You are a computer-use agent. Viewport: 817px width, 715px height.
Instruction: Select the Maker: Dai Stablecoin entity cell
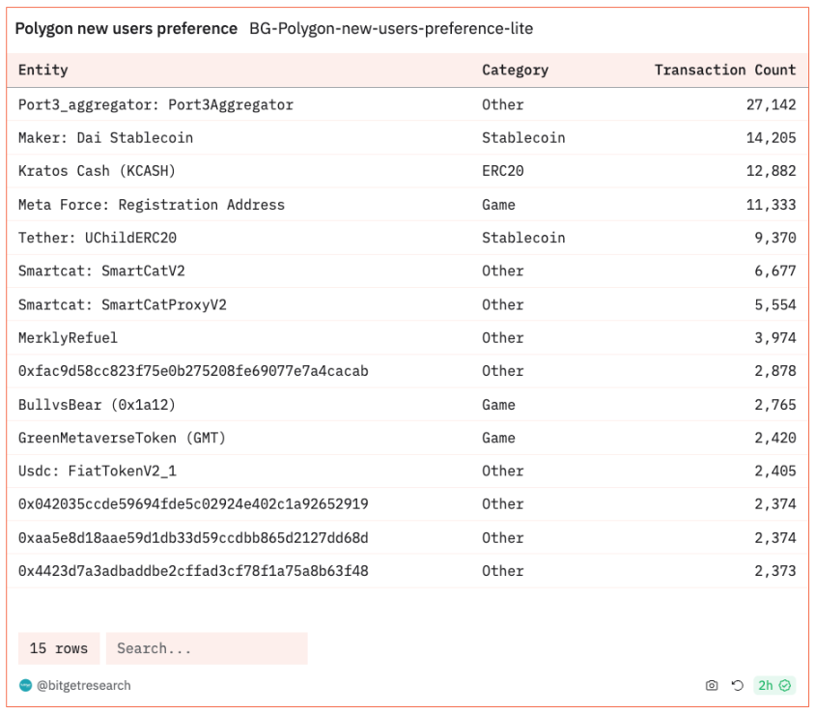coord(105,138)
